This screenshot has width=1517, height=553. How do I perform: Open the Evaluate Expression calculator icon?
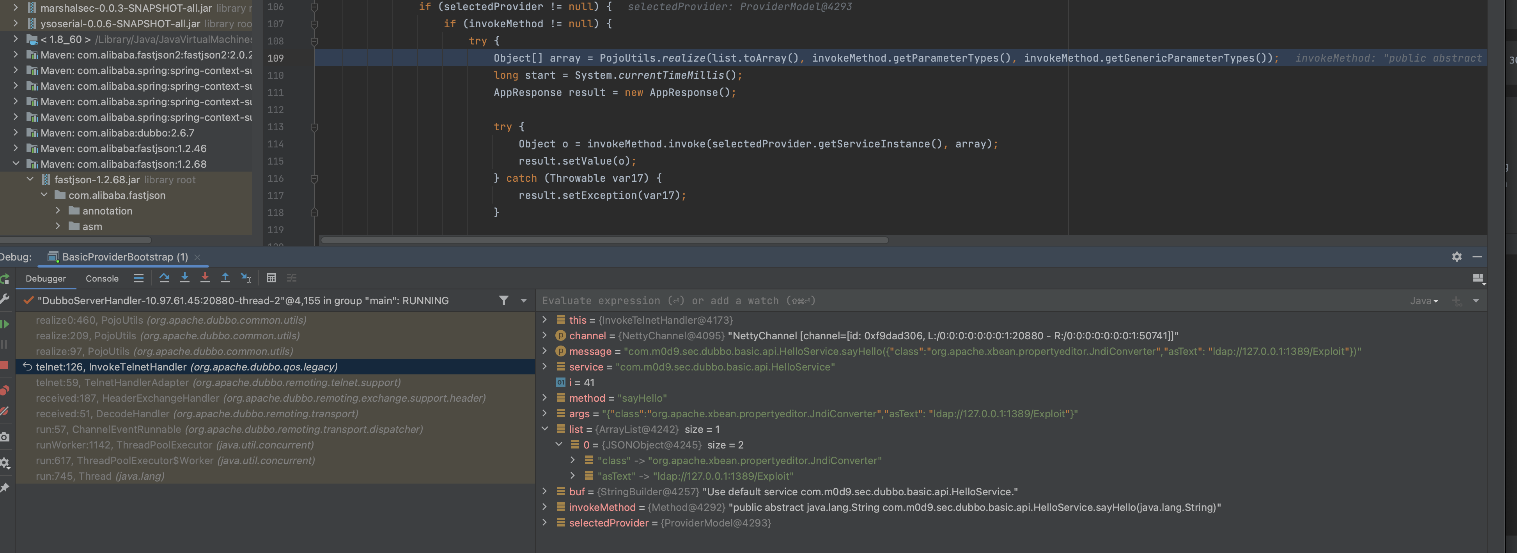[x=271, y=278]
